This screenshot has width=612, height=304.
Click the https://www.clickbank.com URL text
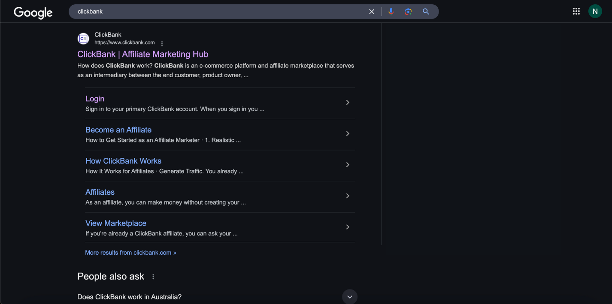(x=124, y=42)
